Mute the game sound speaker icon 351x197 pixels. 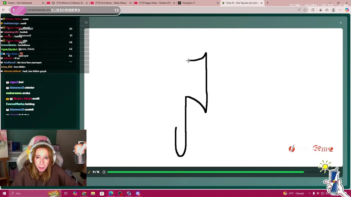coord(86,23)
